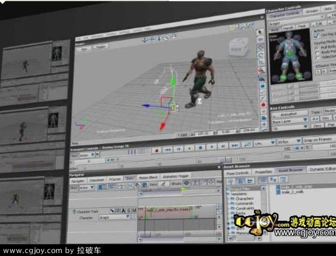Switch to the Animation Trigger tab
The height and width of the screenshot is (256, 336).
point(175,176)
